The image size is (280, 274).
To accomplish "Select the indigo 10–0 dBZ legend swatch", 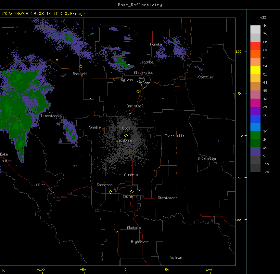I will click(x=255, y=152).
